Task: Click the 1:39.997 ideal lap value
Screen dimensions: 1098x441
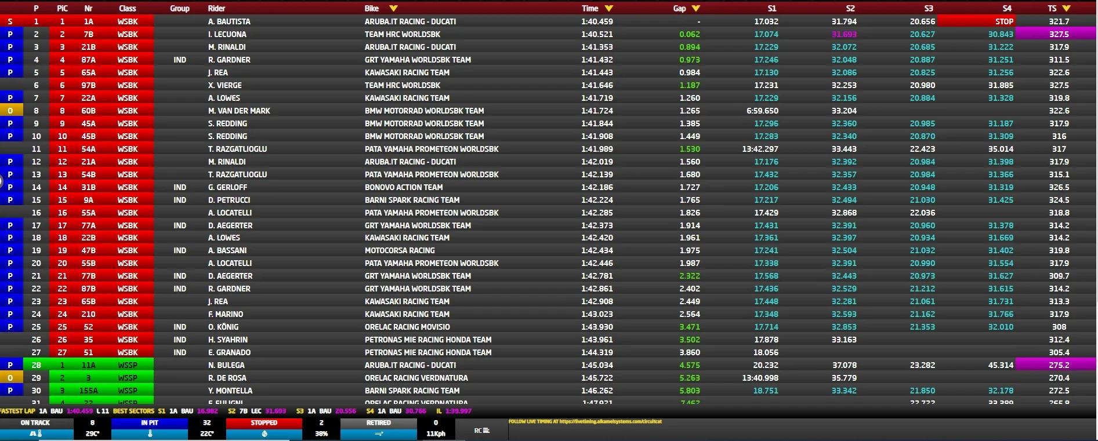Action: tap(458, 411)
